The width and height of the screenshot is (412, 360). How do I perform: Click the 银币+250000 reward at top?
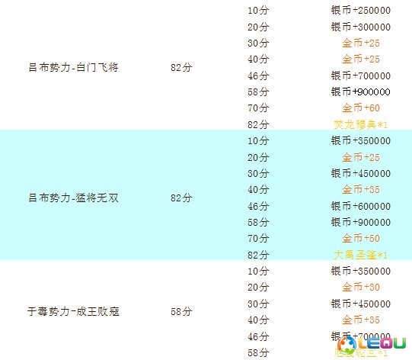(x=360, y=10)
